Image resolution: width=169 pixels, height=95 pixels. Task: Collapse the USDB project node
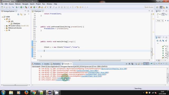(2, 17)
